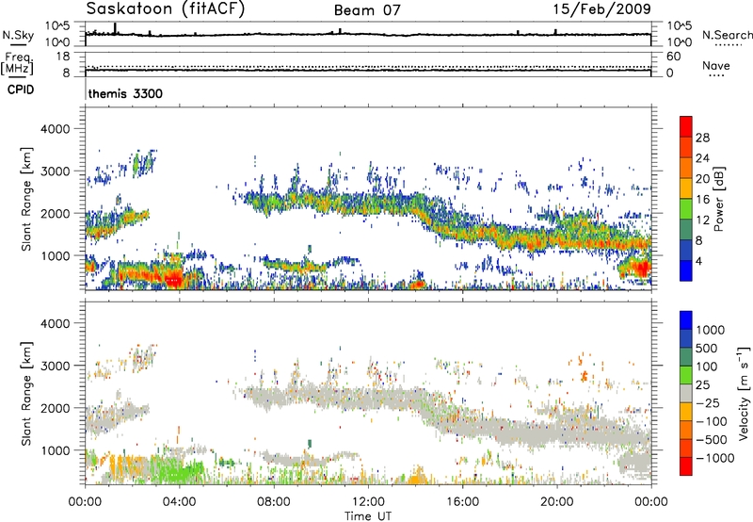Click the 24 label on power colorbar
Image resolution: width=753 pixels, height=522 pixels.
pyautogui.click(x=702, y=158)
